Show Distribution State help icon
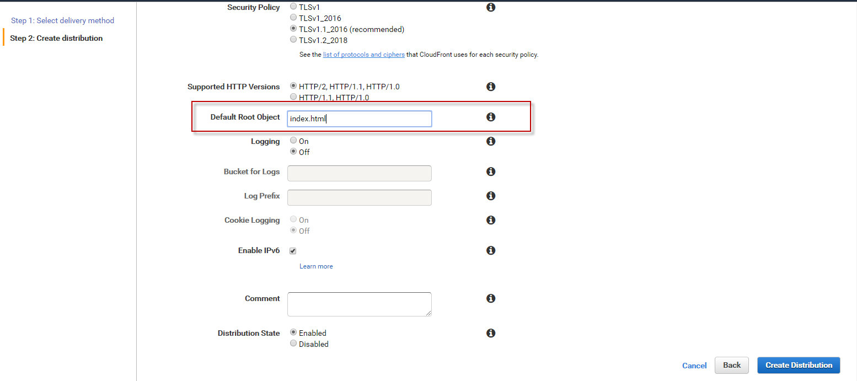The width and height of the screenshot is (857, 381). coord(490,333)
